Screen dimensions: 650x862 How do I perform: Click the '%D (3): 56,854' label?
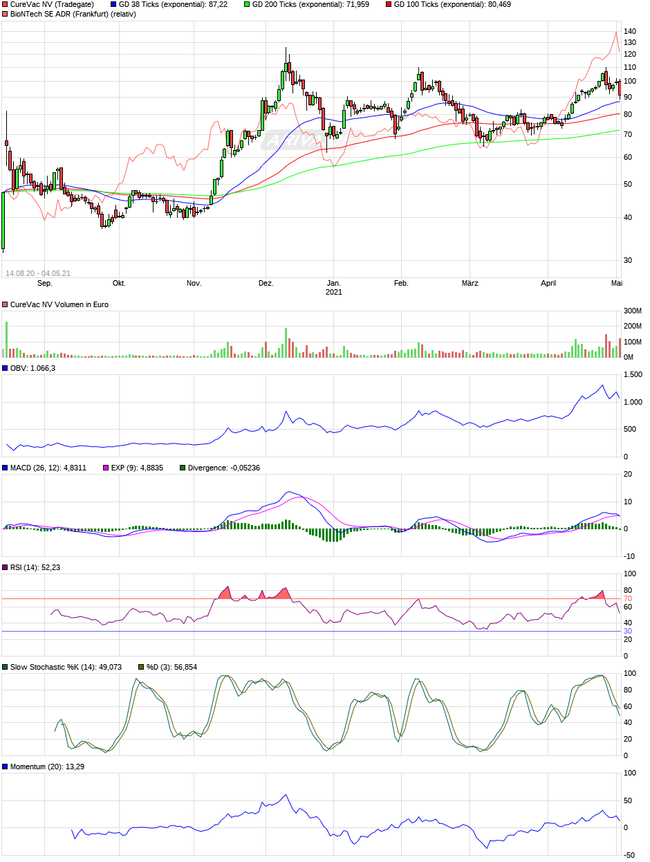[171, 667]
